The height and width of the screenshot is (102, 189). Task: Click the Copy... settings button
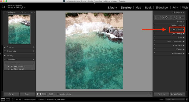11,94
